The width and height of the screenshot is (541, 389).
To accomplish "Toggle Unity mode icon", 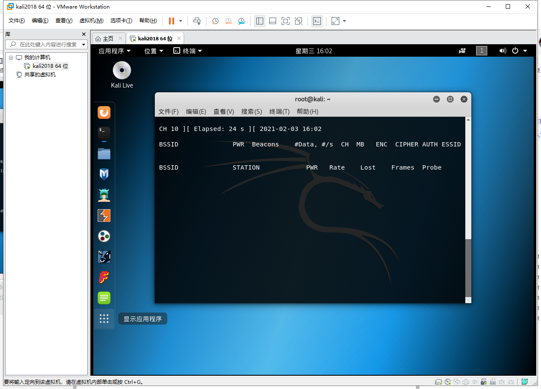I will (x=298, y=21).
